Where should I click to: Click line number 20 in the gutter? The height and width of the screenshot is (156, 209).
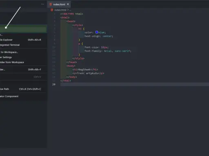(x=54, y=84)
